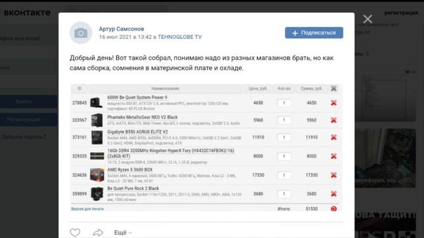The width and height of the screenshot is (424, 238).
Task: Click quantity field for Gigabyte B550 AORUS
Action: (x=284, y=138)
